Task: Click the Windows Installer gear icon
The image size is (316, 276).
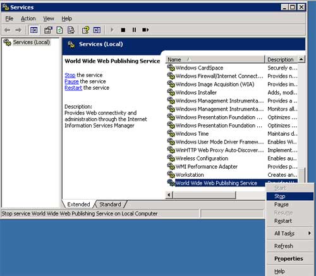Action: click(x=171, y=92)
